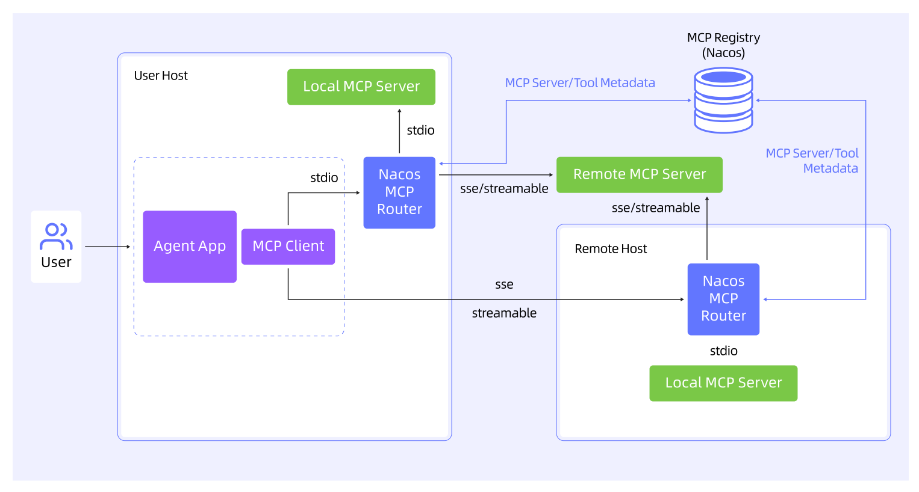
Task: Select the purple Agent App box
Action: point(190,246)
